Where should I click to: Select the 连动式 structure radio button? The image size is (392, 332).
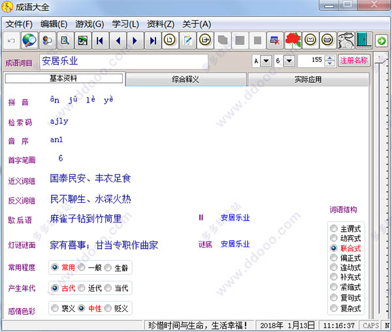click(x=333, y=267)
